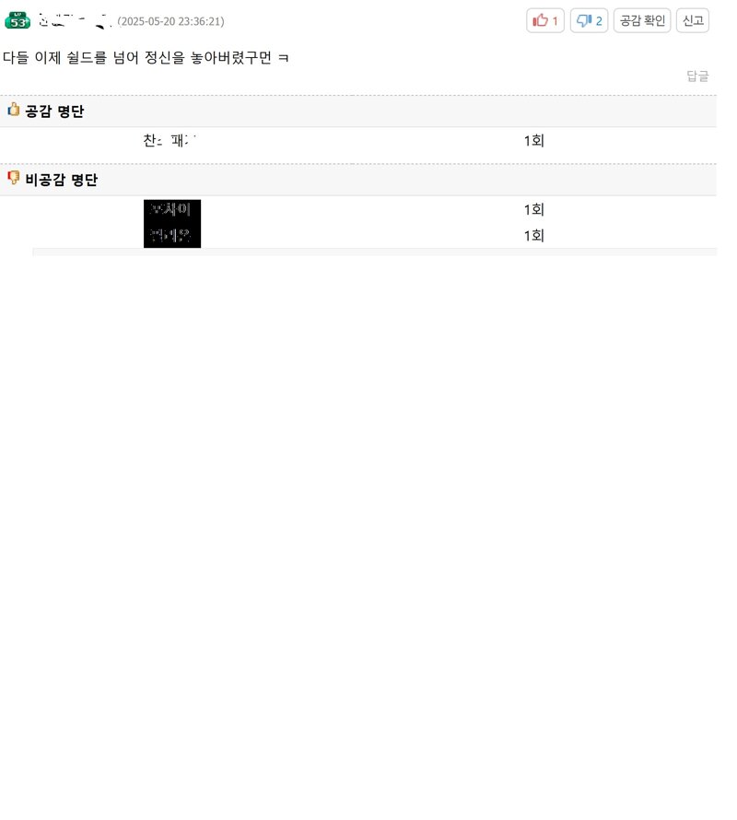Click the green level 53 badge icon

pyautogui.click(x=18, y=20)
